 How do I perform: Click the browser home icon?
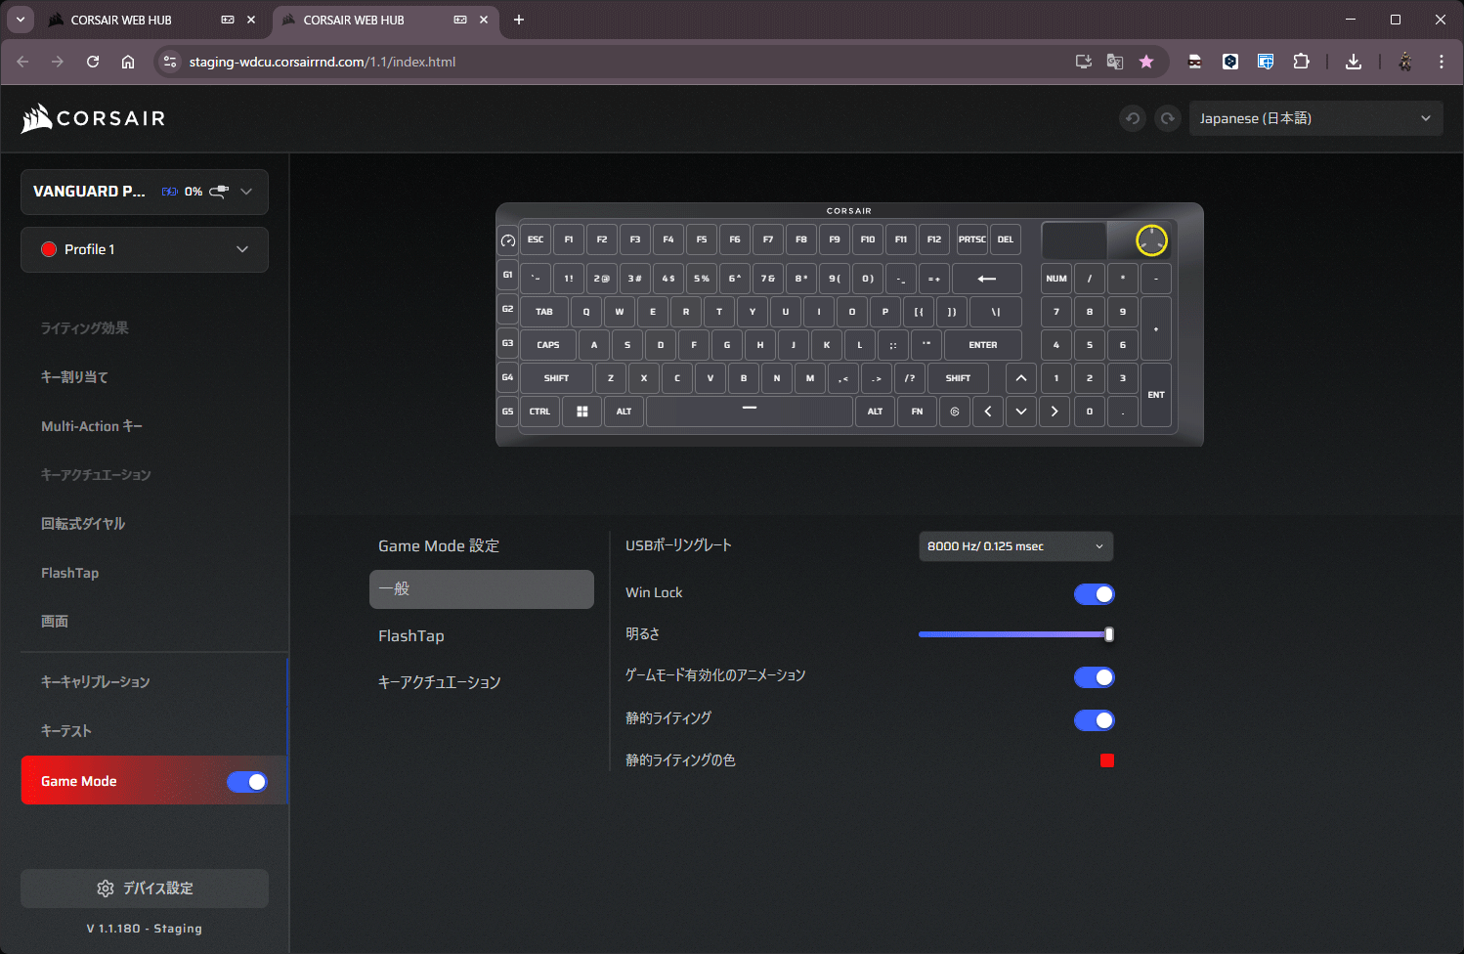coord(128,62)
